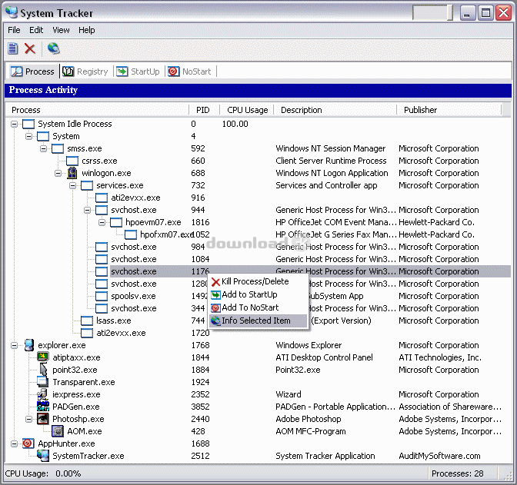Click the PADGen.exe process icon

(43, 407)
